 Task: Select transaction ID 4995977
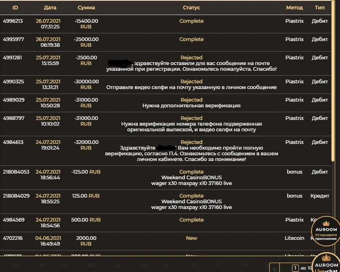coord(13,39)
